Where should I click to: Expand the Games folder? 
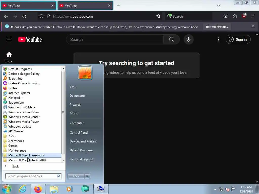(x=32, y=146)
